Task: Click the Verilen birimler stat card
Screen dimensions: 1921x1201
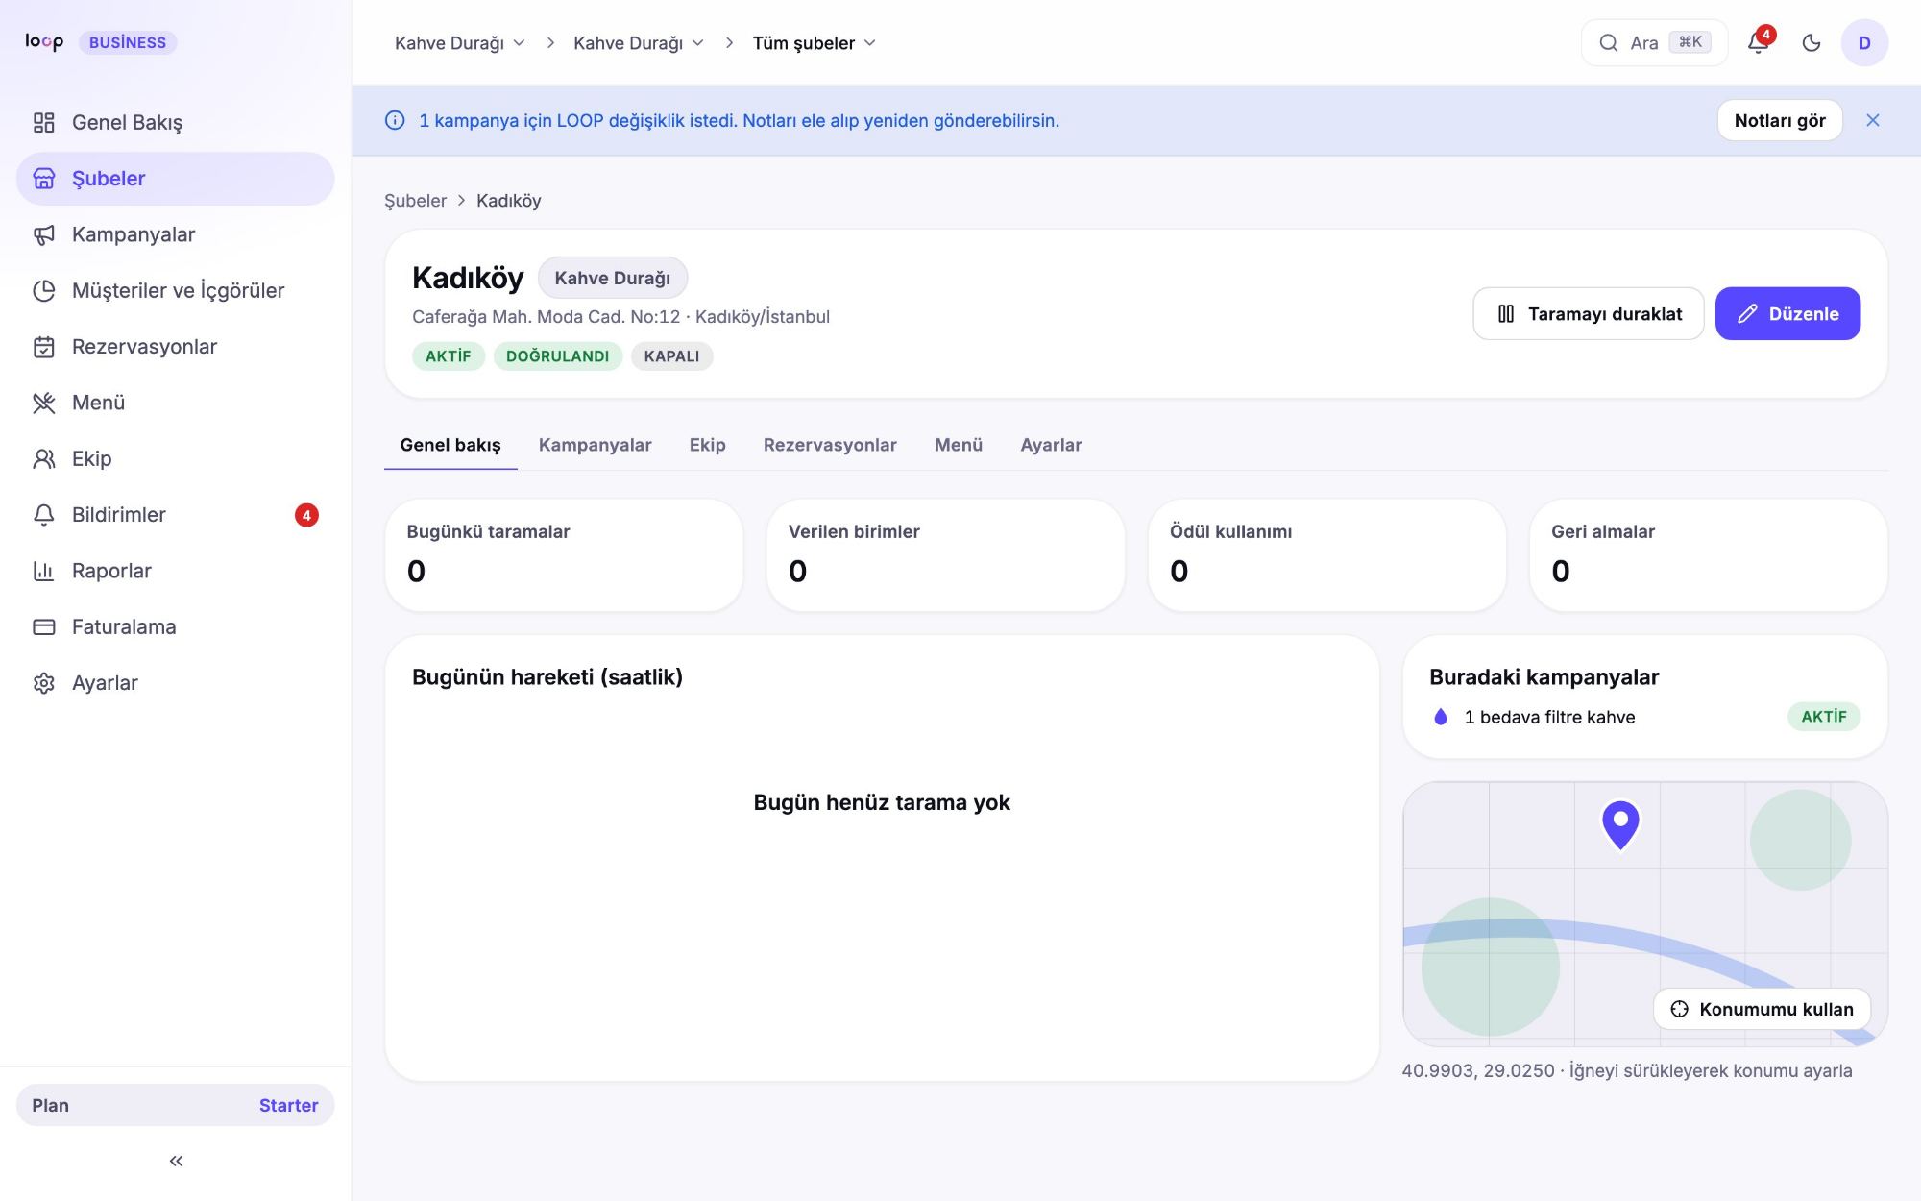Action: (x=945, y=555)
